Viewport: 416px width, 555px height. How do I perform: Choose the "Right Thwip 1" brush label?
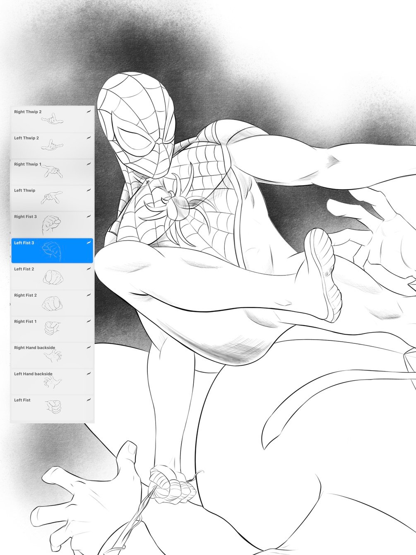click(x=28, y=164)
